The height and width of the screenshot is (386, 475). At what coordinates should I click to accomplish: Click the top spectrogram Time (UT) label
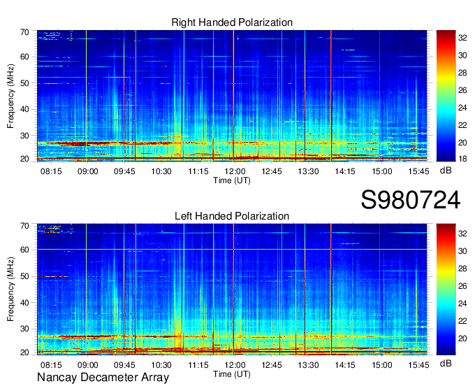[232, 180]
